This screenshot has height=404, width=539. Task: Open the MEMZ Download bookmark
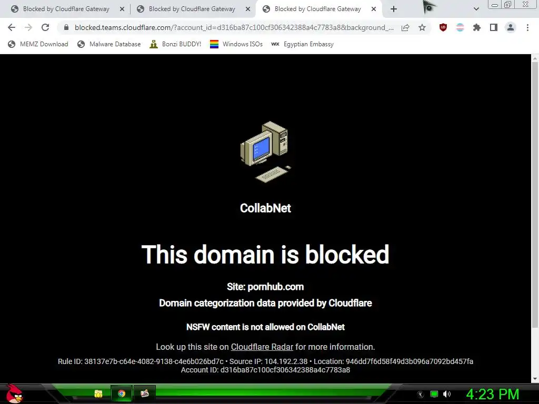click(38, 44)
